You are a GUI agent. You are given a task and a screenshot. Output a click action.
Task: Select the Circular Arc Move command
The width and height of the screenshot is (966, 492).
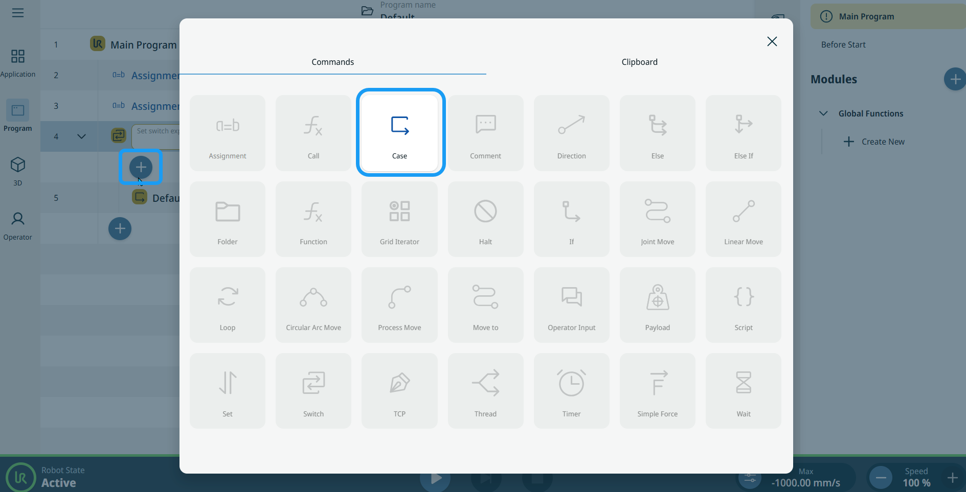[x=313, y=305]
